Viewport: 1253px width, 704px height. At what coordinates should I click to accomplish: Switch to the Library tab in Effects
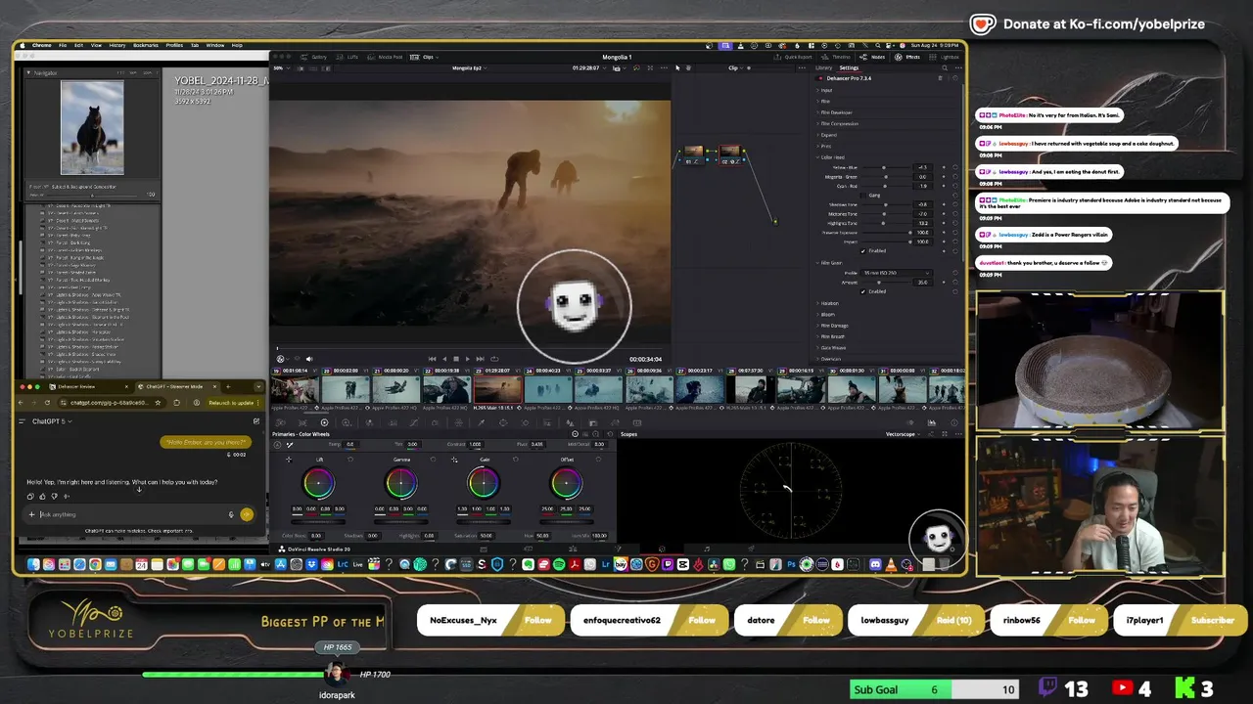pyautogui.click(x=823, y=67)
